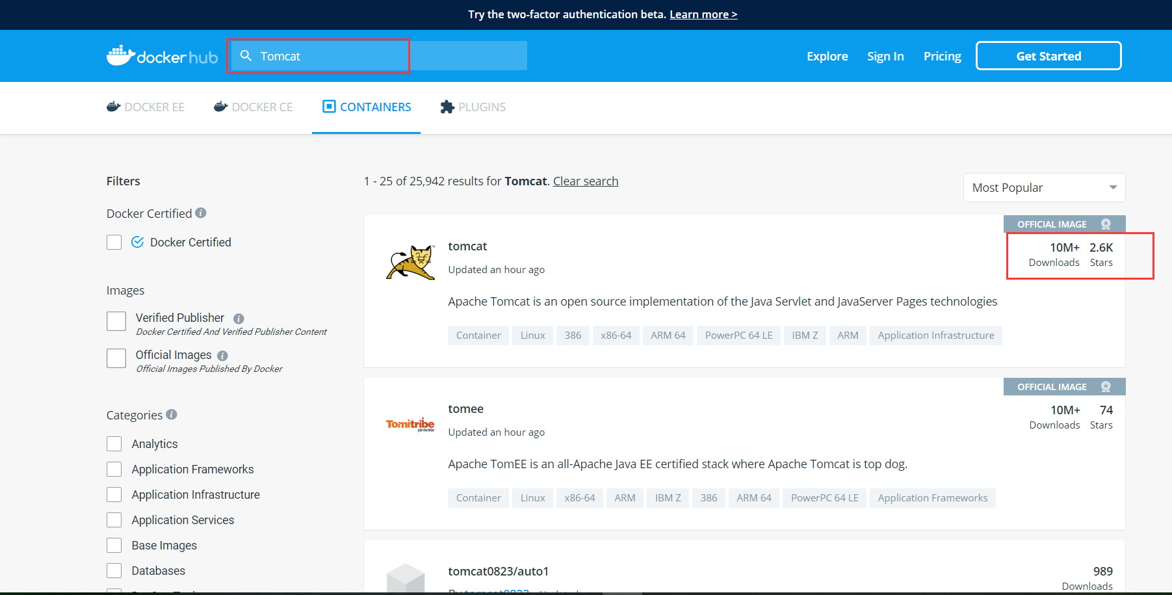Click the Learn more link in banner
This screenshot has width=1172, height=595.
[x=703, y=14]
